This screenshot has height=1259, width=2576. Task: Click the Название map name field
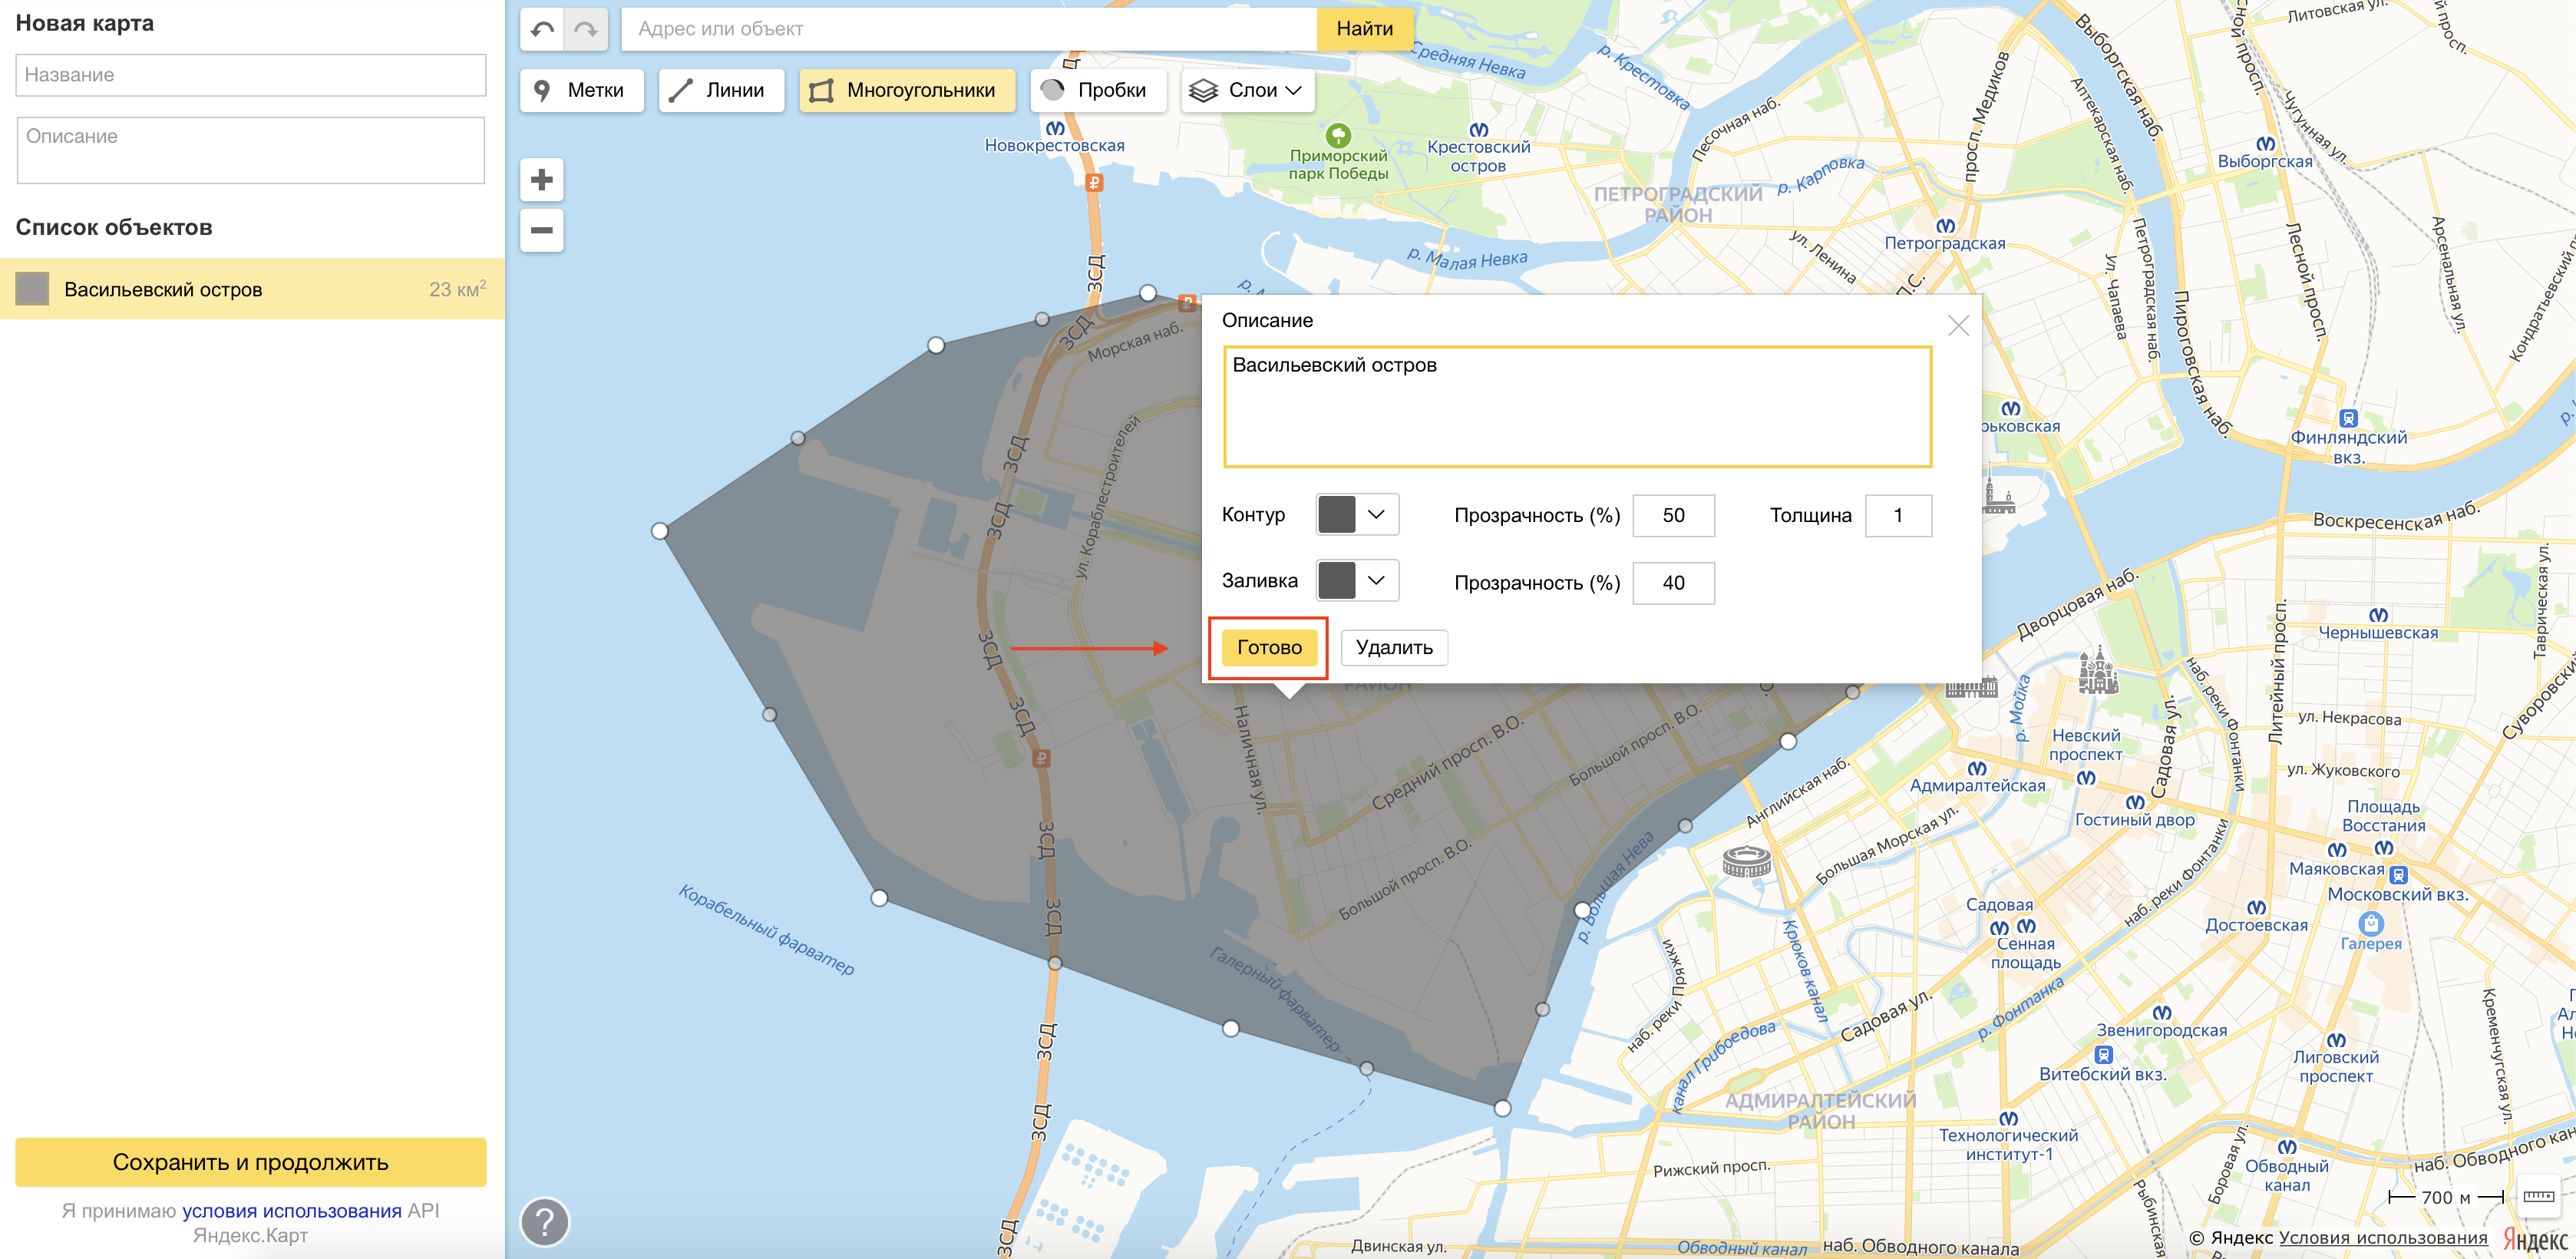pyautogui.click(x=250, y=75)
